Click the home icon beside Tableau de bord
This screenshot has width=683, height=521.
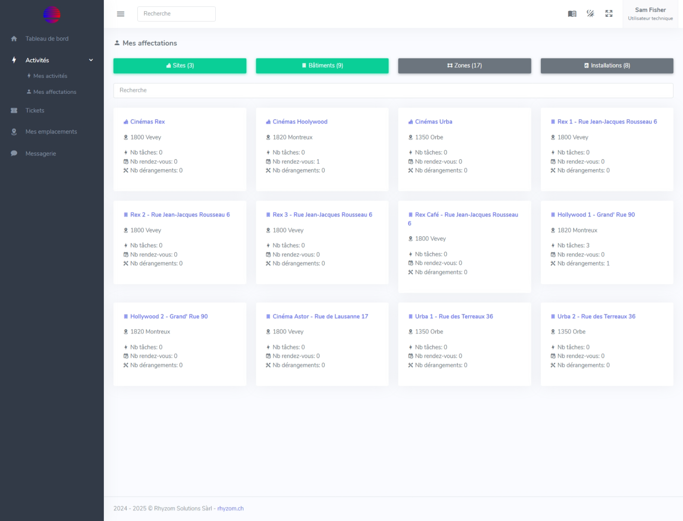pos(14,39)
